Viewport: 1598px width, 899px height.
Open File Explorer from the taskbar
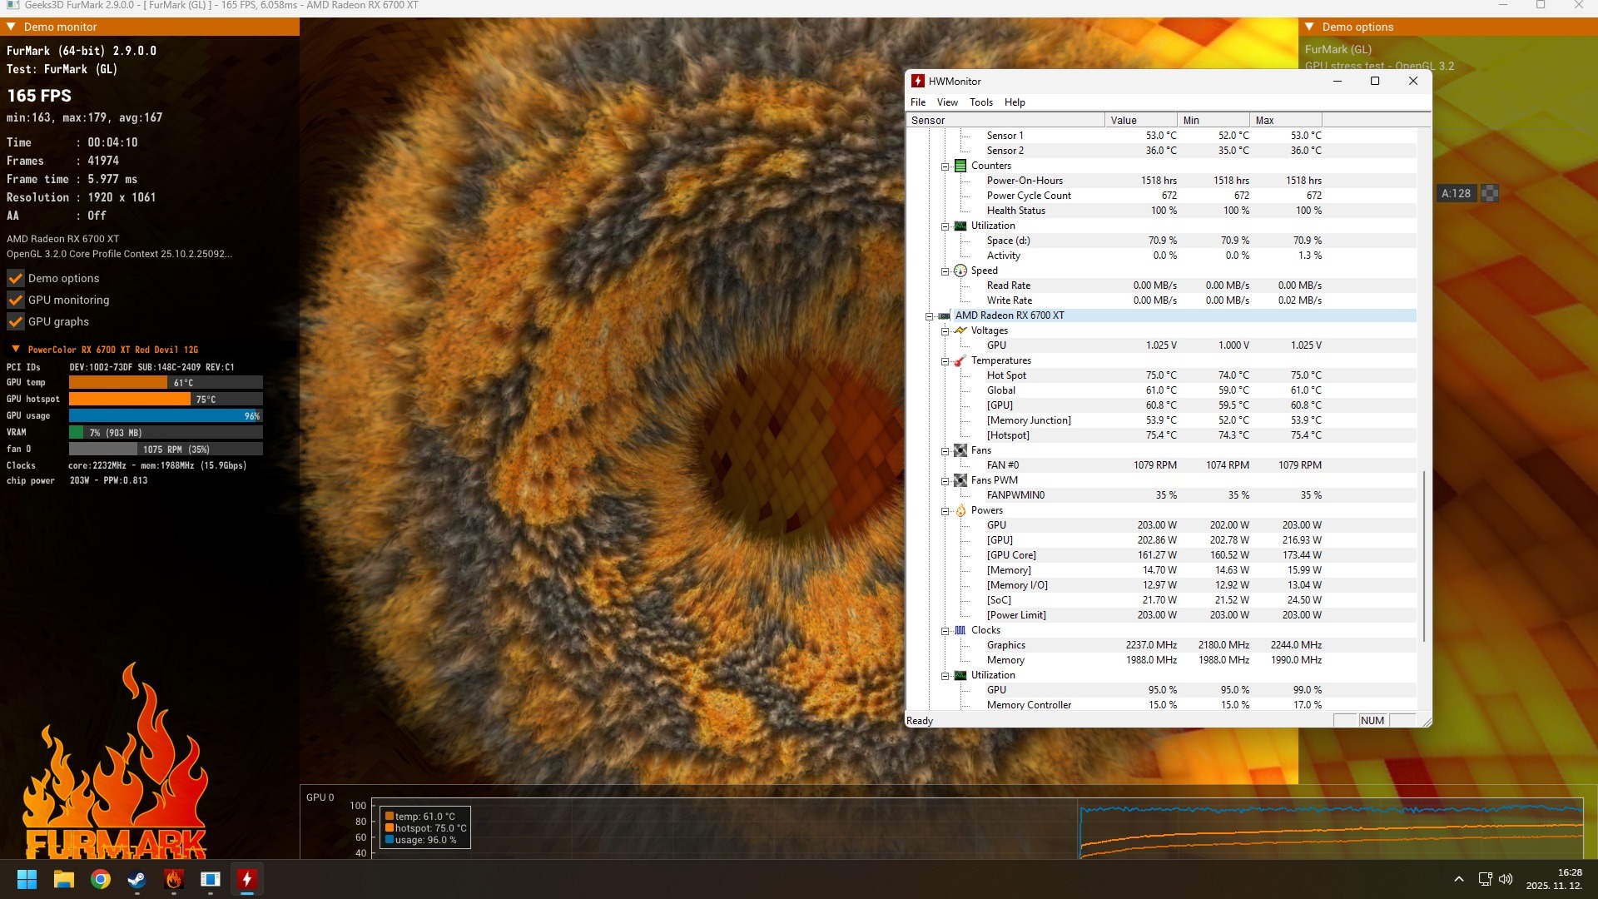[x=64, y=879]
